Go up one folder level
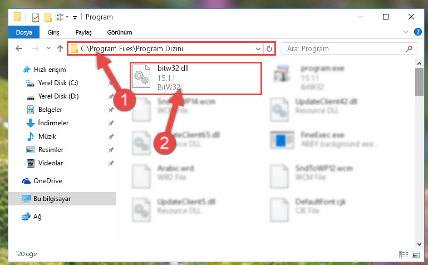The height and width of the screenshot is (265, 428). pyautogui.click(x=60, y=48)
